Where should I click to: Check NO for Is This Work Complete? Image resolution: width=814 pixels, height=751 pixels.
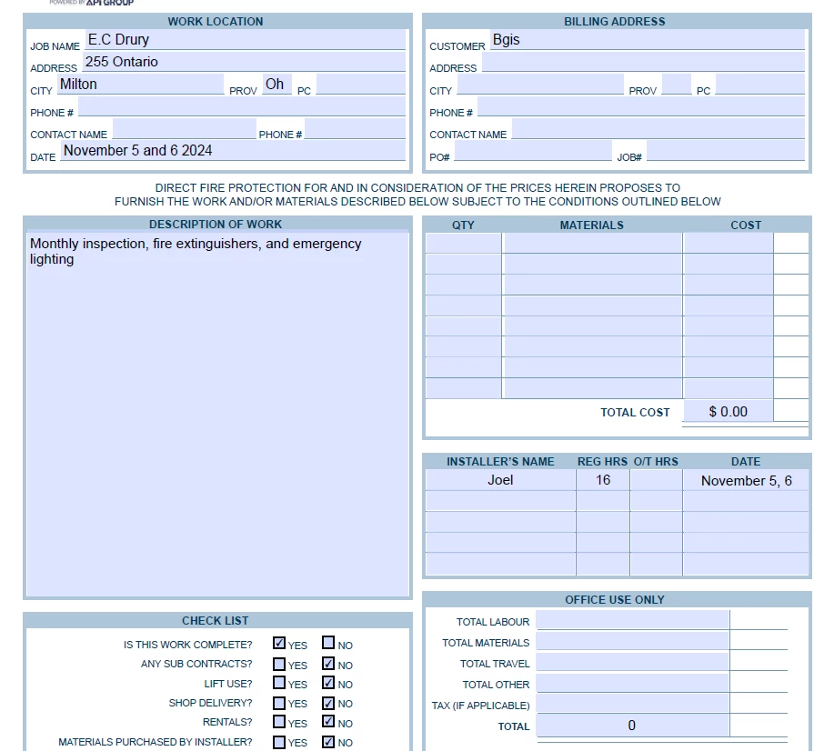328,643
